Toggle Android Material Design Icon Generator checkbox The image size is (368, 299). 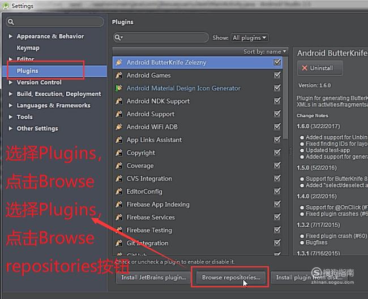tap(277, 88)
